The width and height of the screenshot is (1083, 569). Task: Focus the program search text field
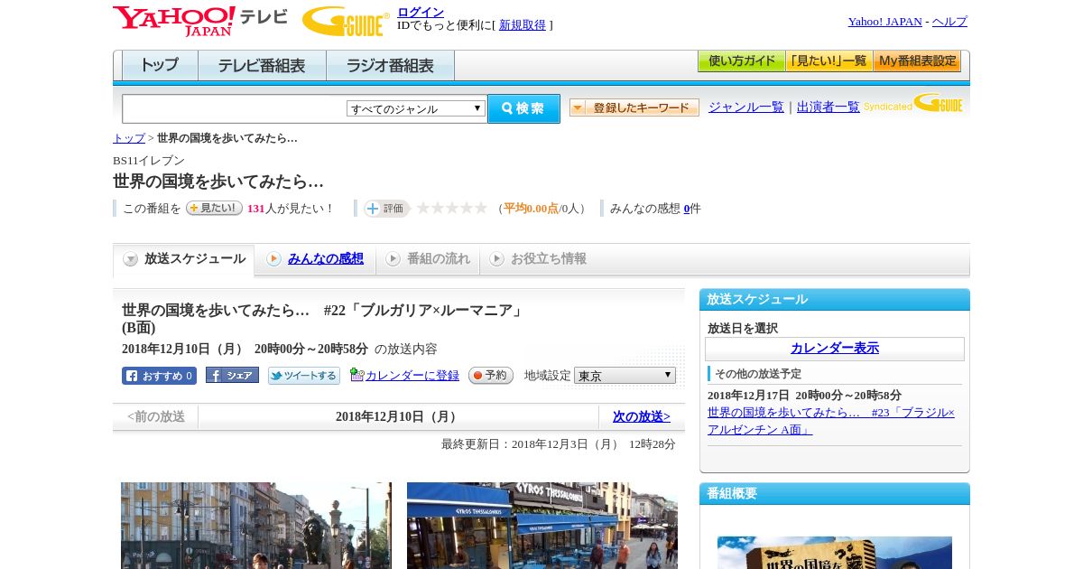coord(234,108)
